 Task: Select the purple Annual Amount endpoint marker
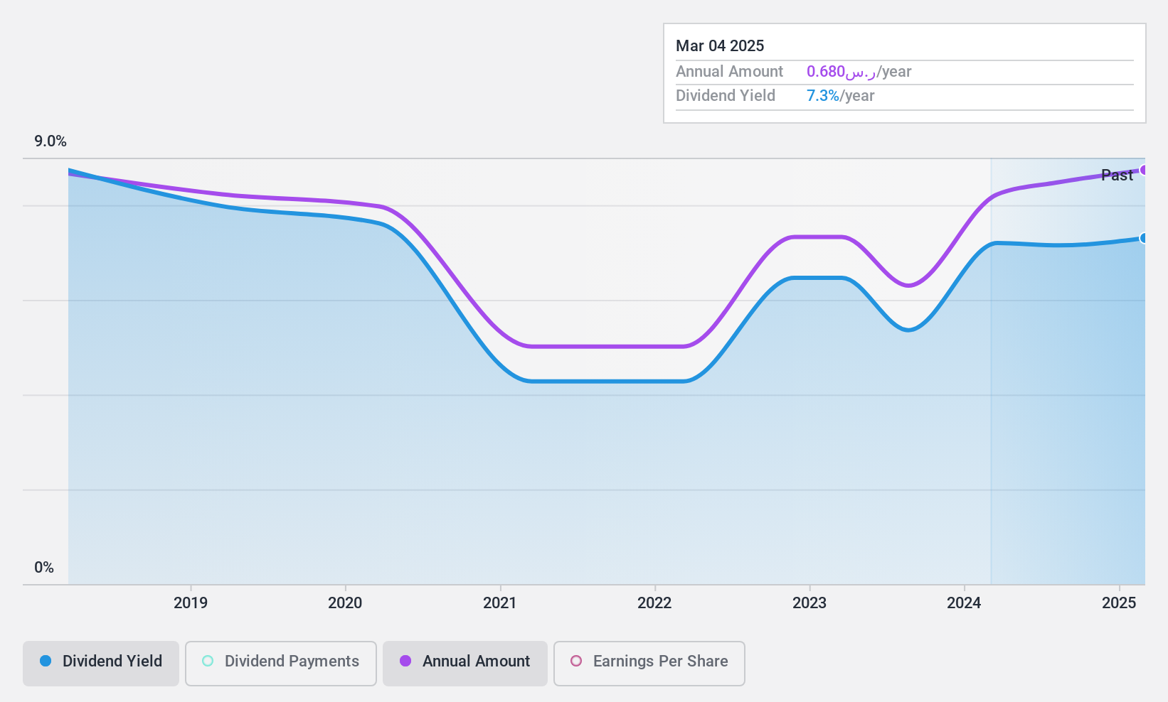click(x=1144, y=170)
